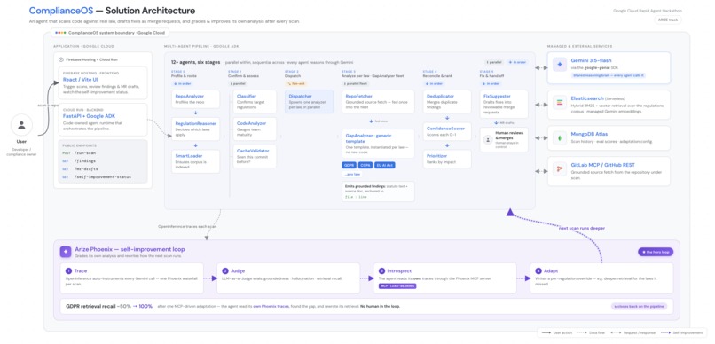Click the Gemini sparkle icon
Screen dimensions: 715x344
click(559, 65)
